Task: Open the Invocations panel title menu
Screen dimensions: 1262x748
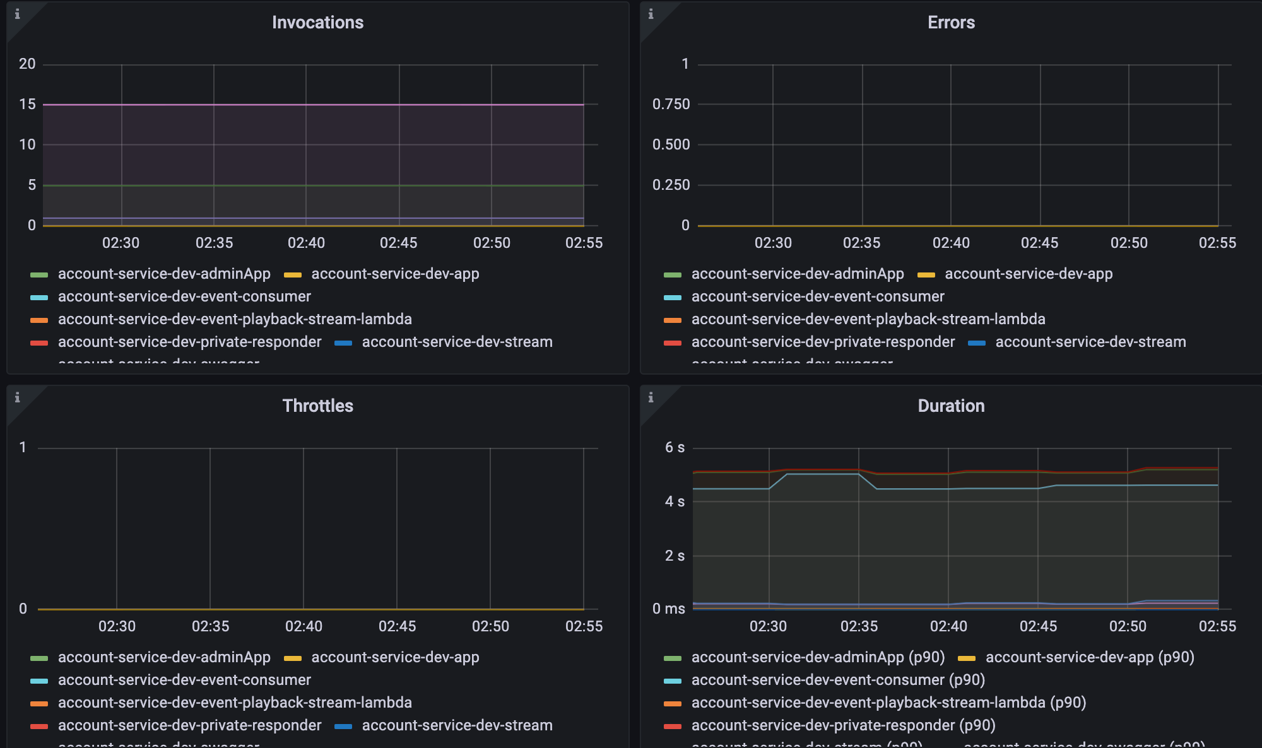Action: [317, 23]
